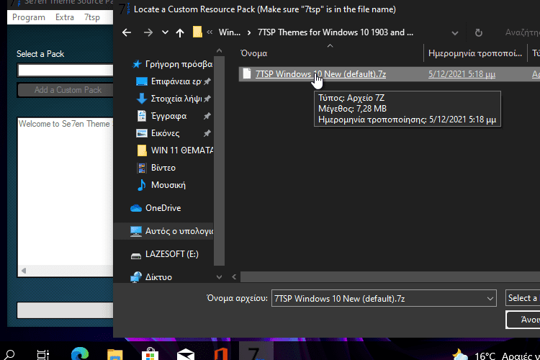Open Windows taskbar search
The width and height of the screenshot is (540, 360).
tap(9, 354)
